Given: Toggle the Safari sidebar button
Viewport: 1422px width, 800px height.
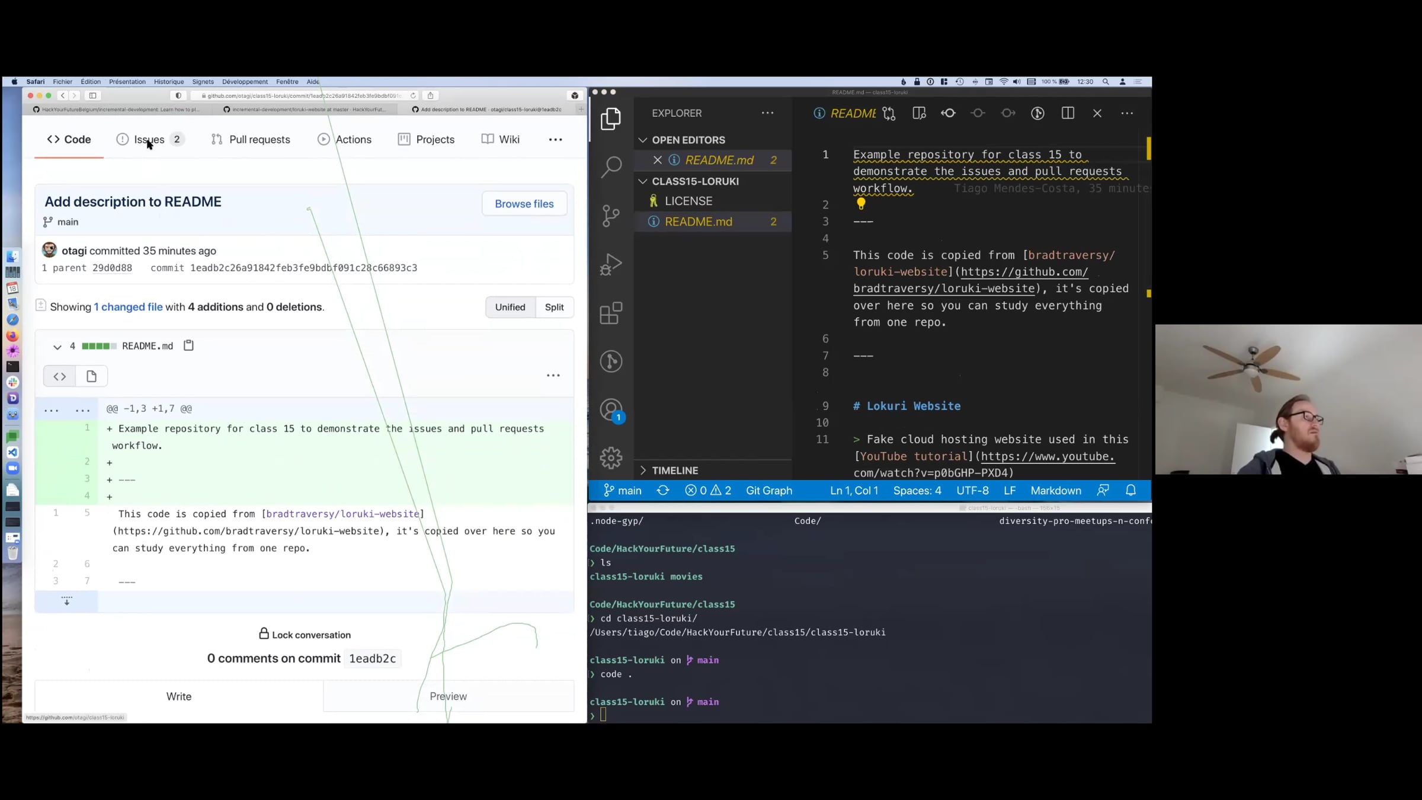Looking at the screenshot, I should pyautogui.click(x=92, y=95).
